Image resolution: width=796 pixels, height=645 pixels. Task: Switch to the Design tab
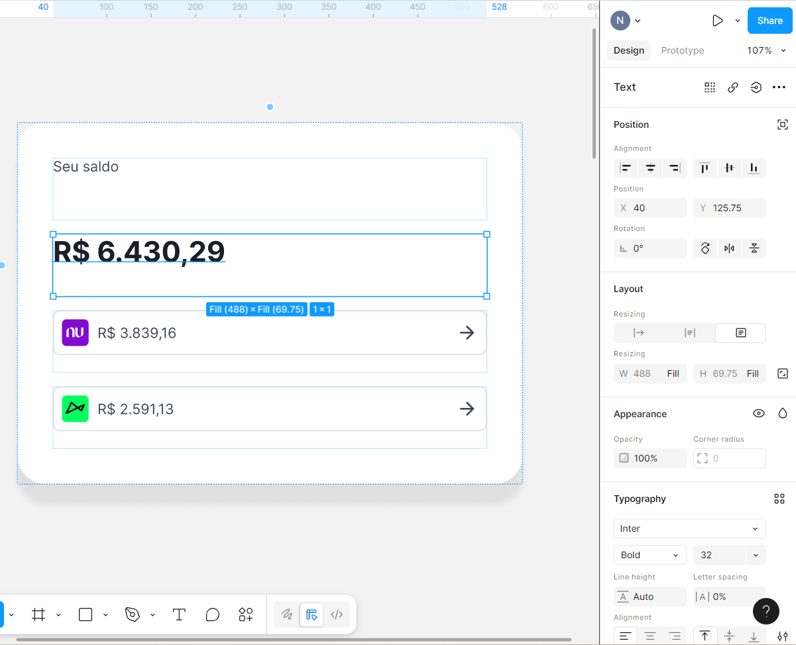pyautogui.click(x=629, y=50)
